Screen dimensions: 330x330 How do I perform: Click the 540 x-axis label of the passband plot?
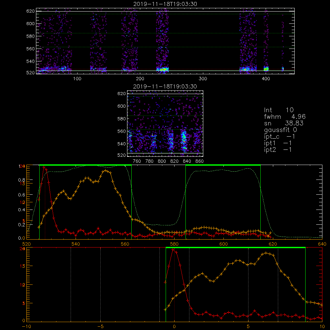pos(76,244)
